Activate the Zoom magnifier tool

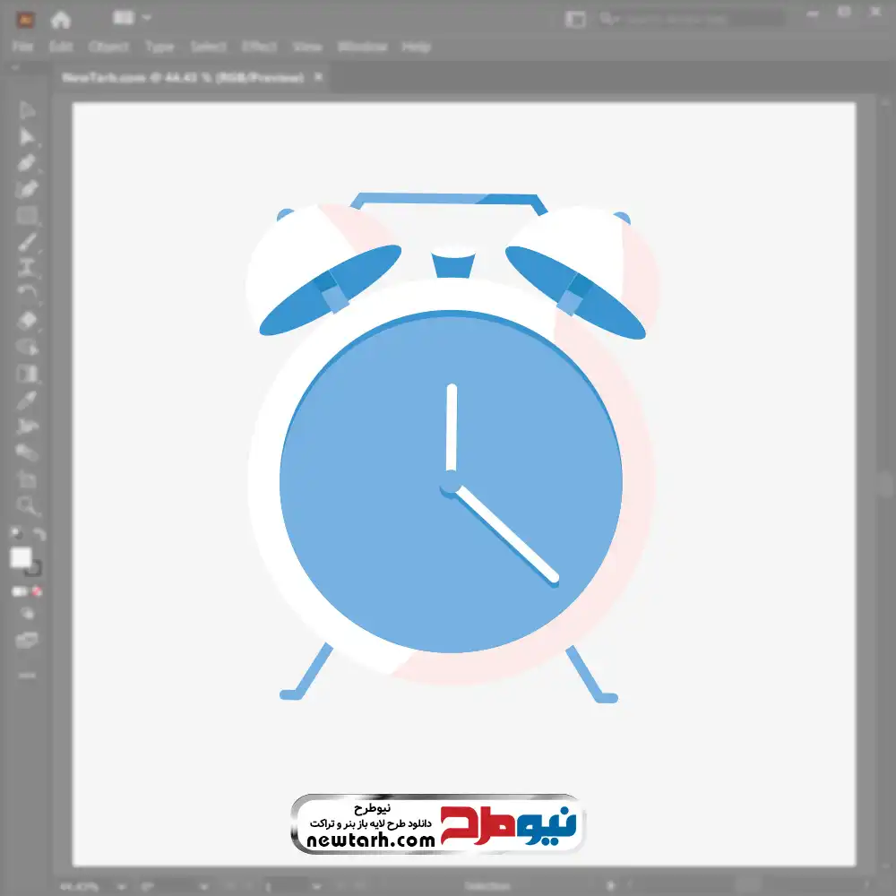(27, 506)
